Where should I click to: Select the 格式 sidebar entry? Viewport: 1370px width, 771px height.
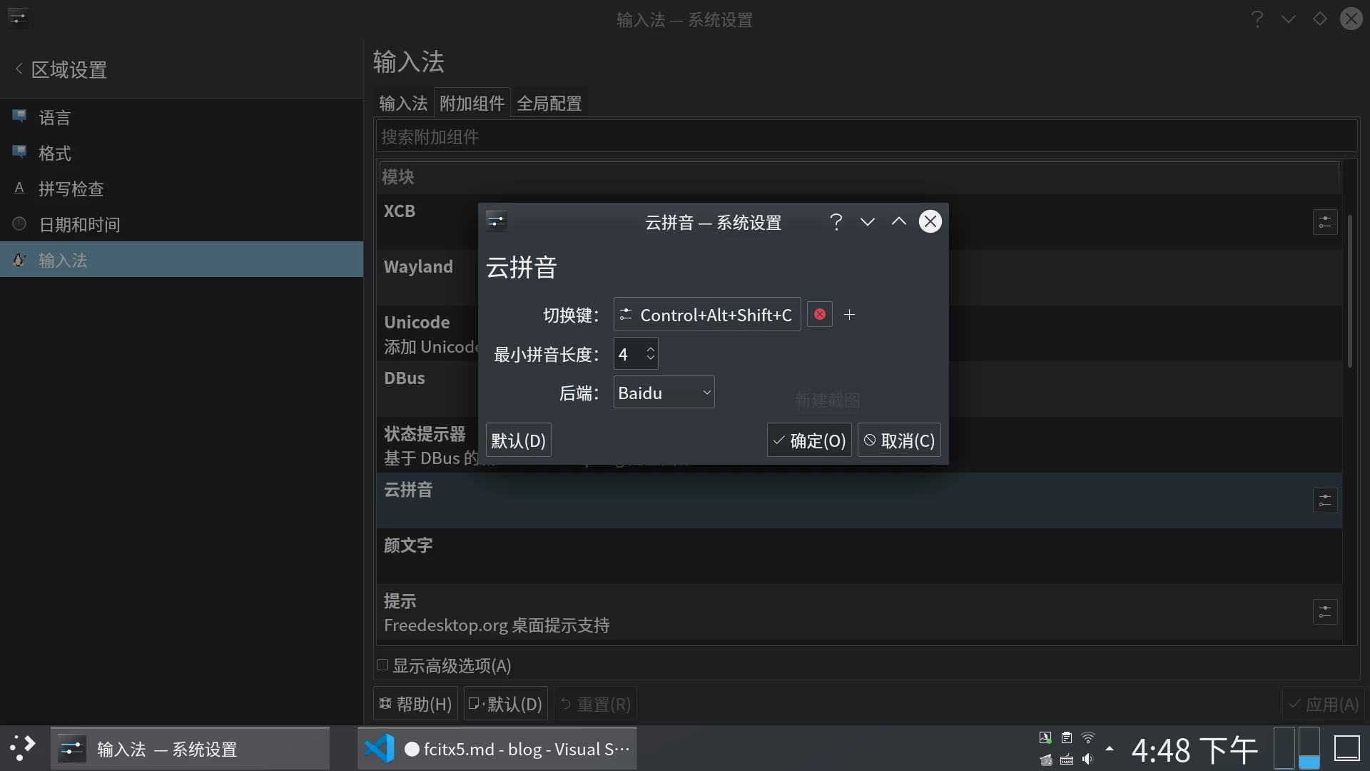click(182, 153)
